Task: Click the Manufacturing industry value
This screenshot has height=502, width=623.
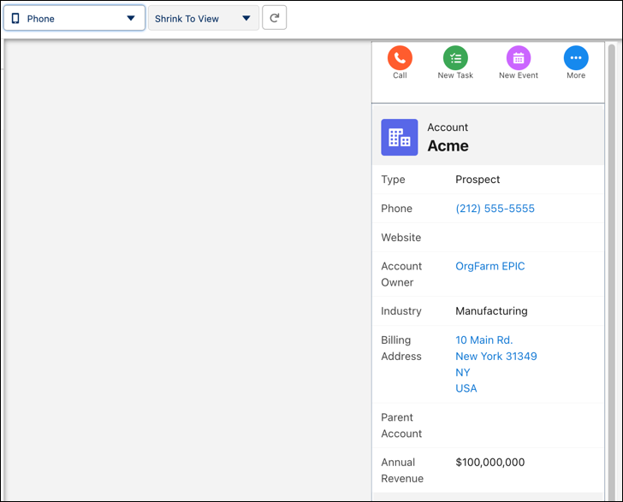Action: 491,311
